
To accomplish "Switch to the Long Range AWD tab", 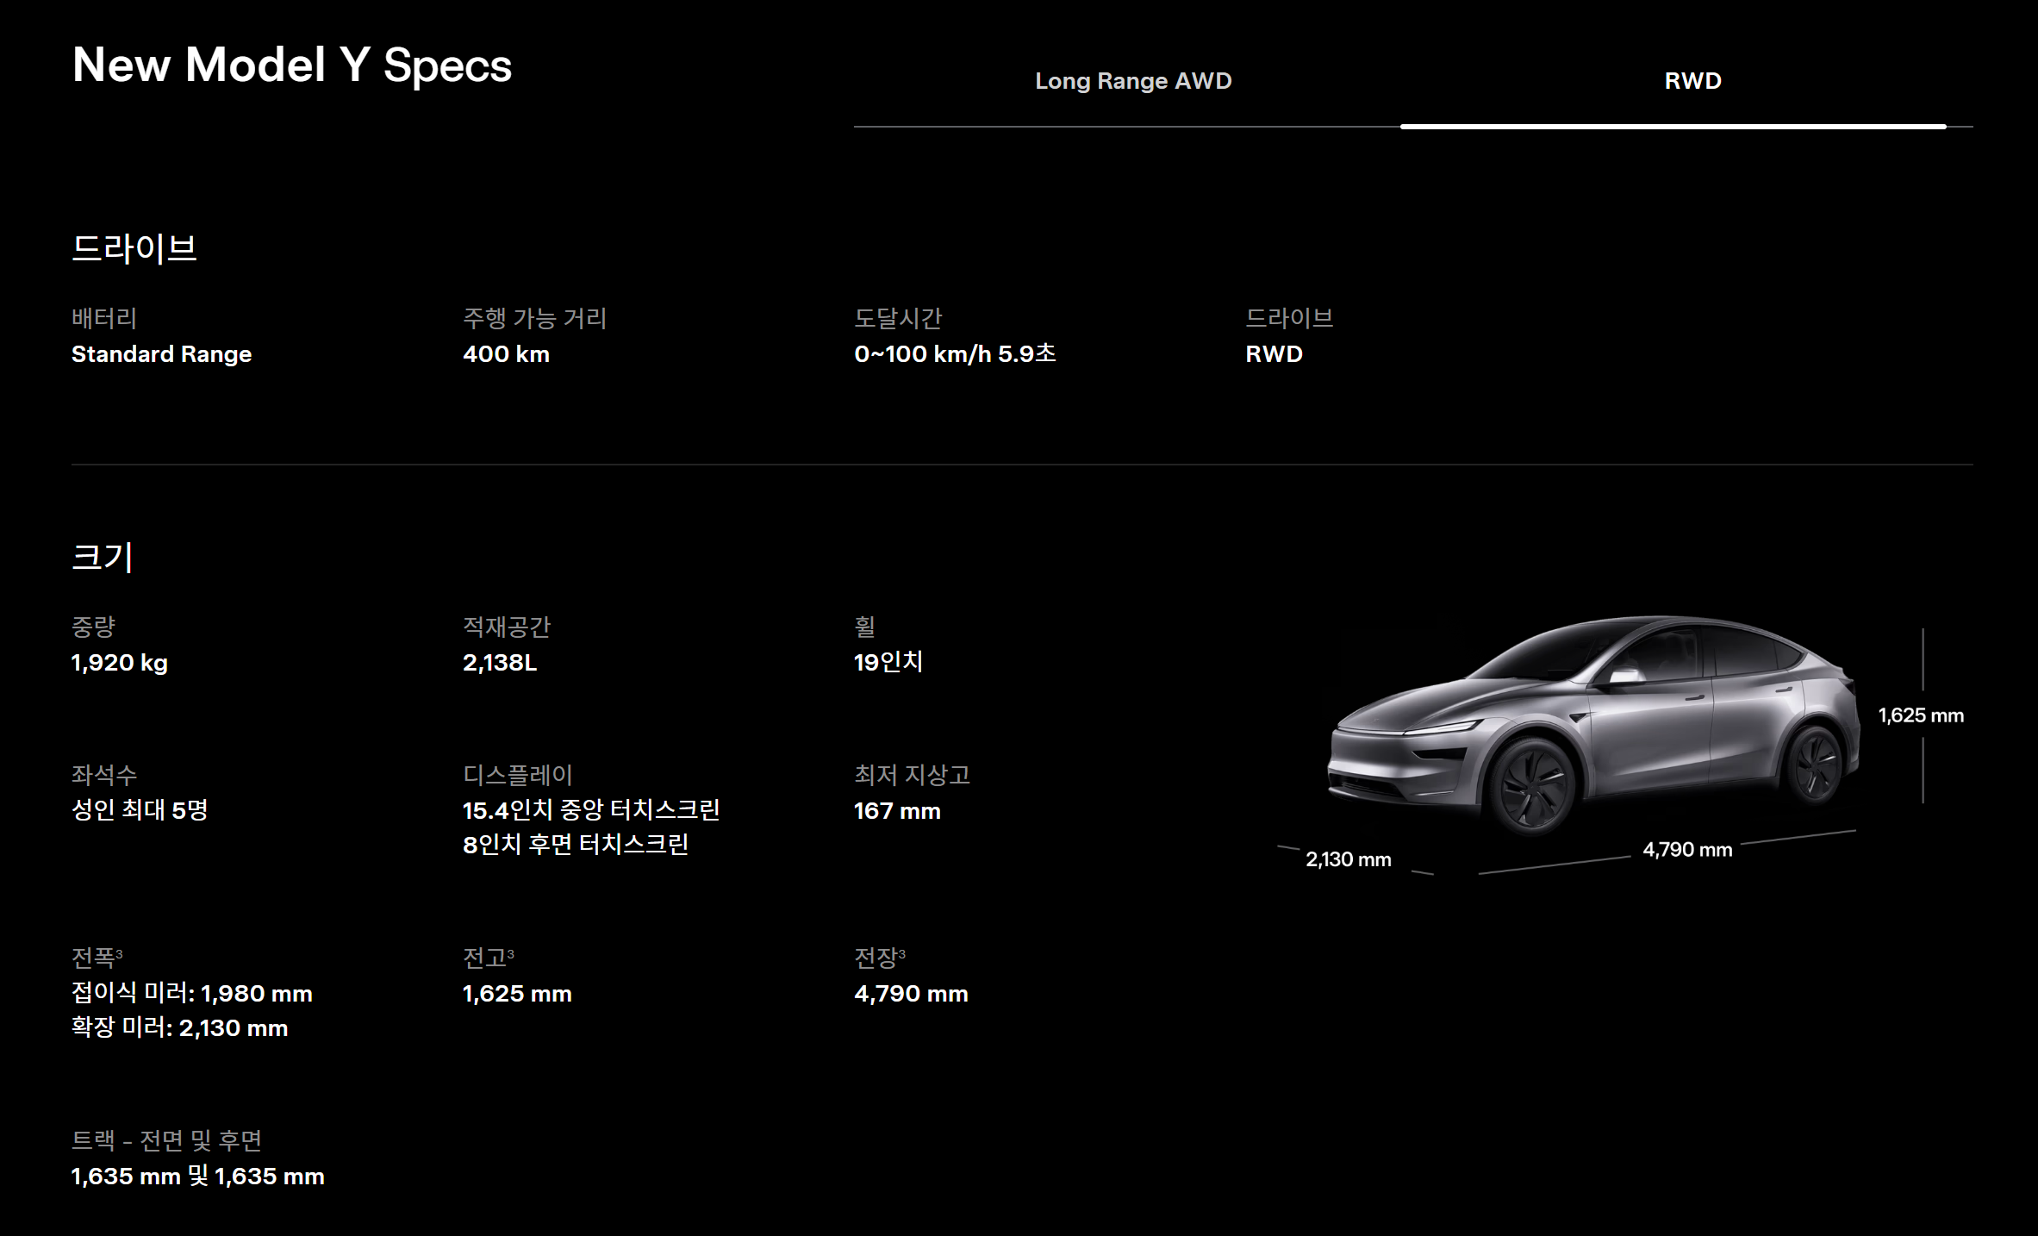I will 1132,81.
